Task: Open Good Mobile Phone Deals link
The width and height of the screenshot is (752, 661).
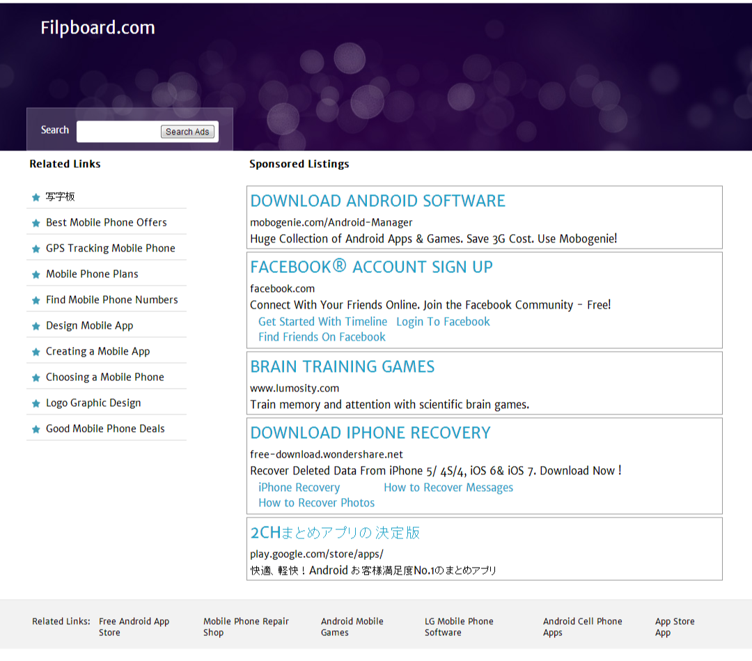Action: point(106,429)
